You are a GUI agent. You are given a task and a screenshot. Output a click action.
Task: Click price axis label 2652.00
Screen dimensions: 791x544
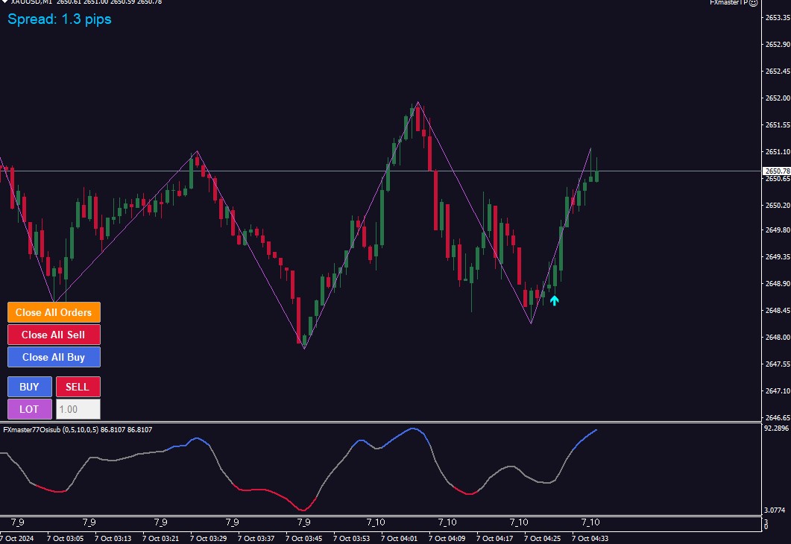(x=778, y=98)
